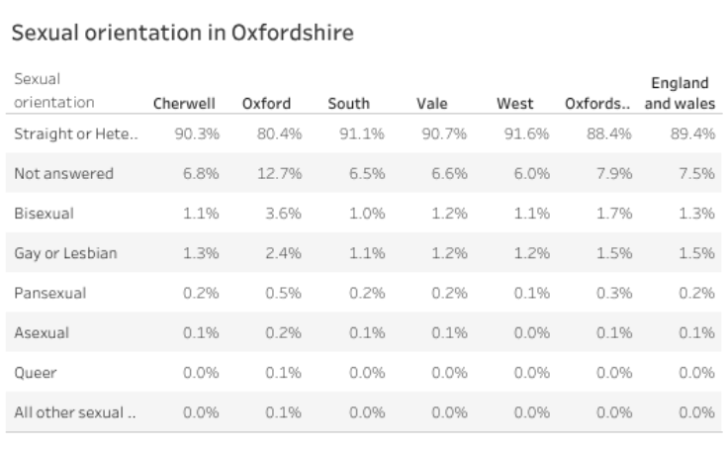Select the Pansexual row label

50,293
